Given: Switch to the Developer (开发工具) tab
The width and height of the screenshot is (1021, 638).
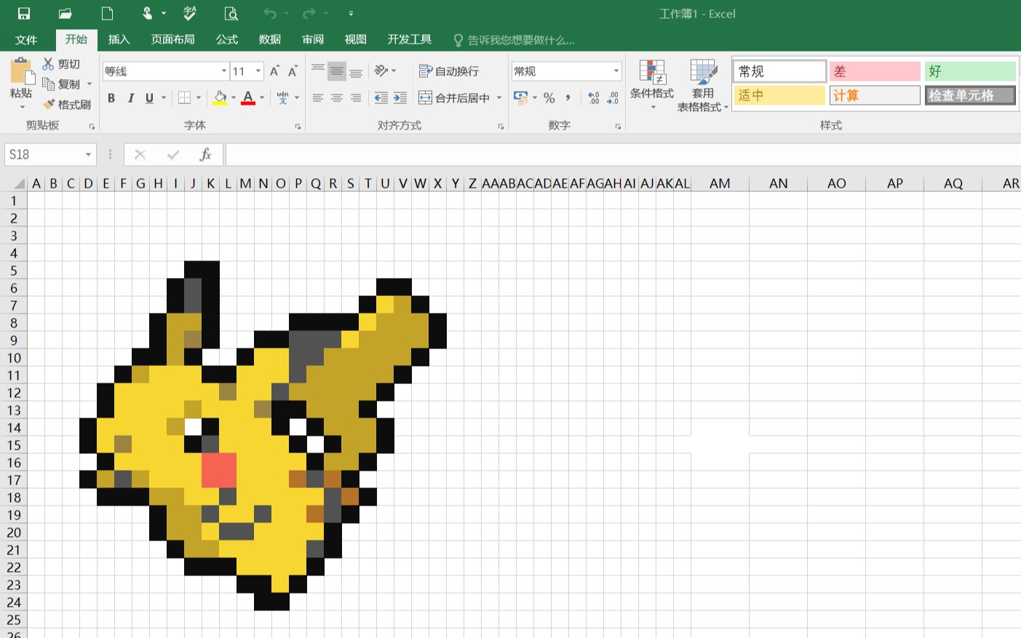Looking at the screenshot, I should (410, 40).
